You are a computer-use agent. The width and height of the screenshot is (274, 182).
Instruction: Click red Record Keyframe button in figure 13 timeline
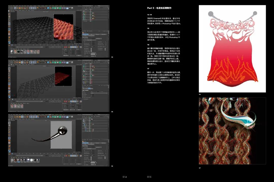tap(65, 47)
